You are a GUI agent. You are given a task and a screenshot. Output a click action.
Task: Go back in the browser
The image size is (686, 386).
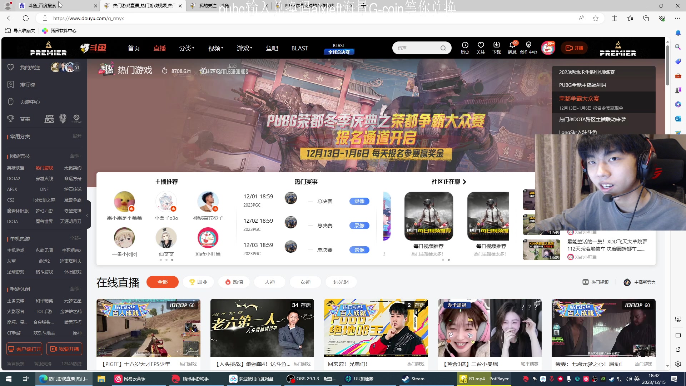10,18
